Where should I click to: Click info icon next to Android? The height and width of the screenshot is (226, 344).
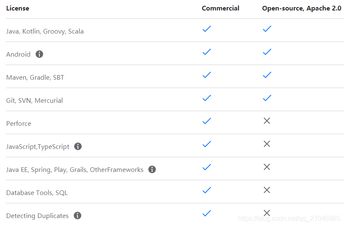click(39, 54)
